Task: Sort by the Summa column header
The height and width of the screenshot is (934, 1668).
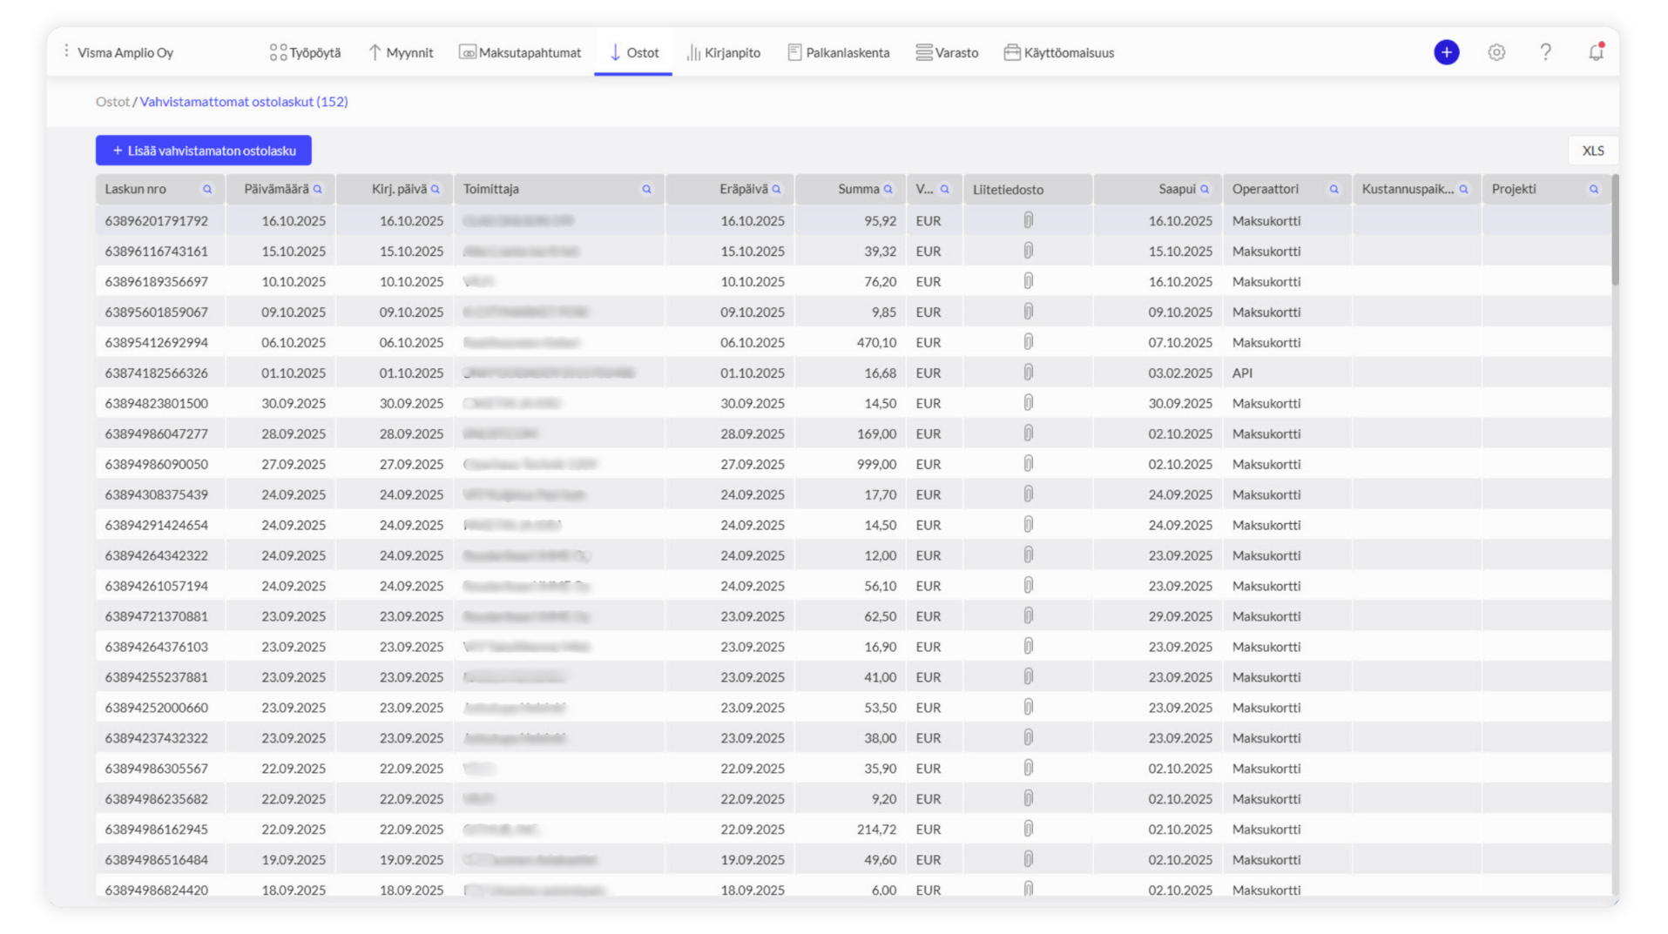Action: 857,189
